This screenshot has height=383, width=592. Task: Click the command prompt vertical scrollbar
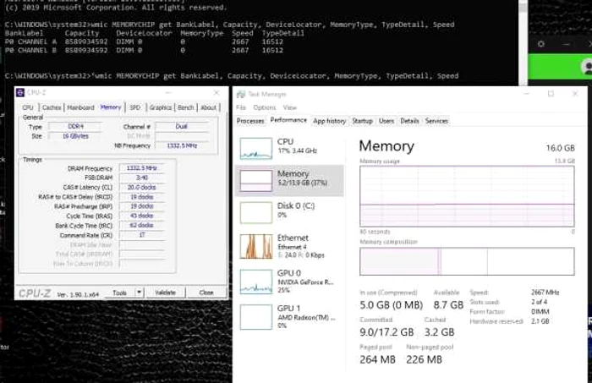[x=523, y=42]
